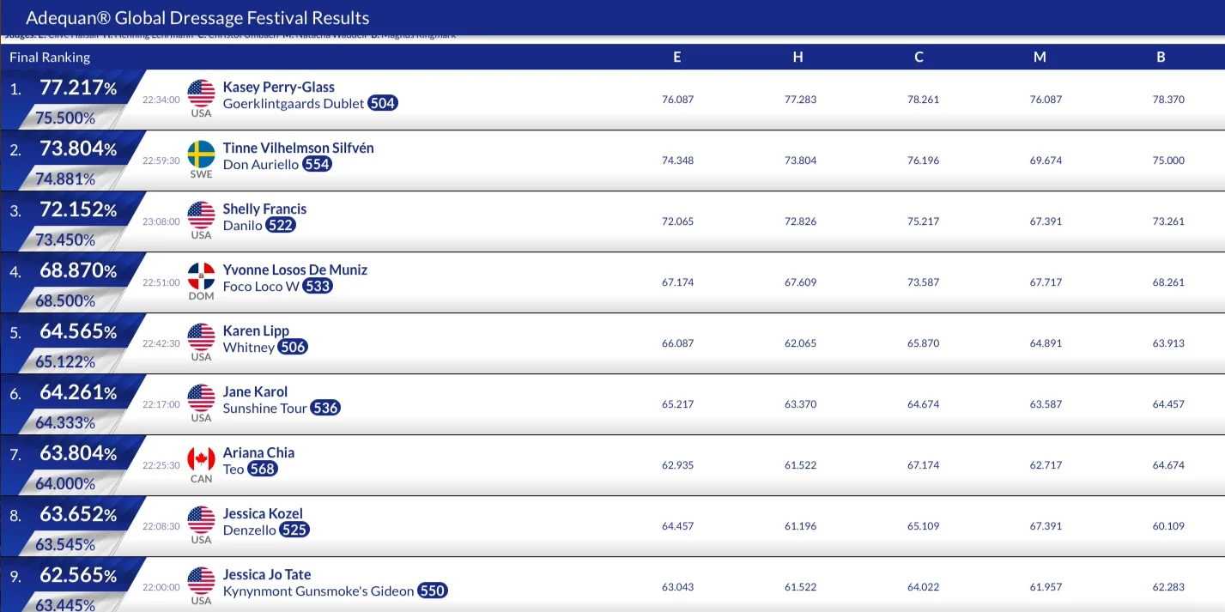Click the 550 badge for Kynynmont Gunsmoke's Gideon
1225x612 pixels.
(x=432, y=591)
